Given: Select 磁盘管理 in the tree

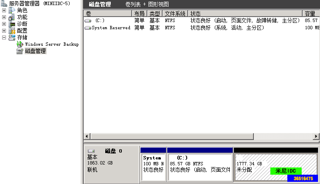Looking at the screenshot, I should [x=36, y=51].
